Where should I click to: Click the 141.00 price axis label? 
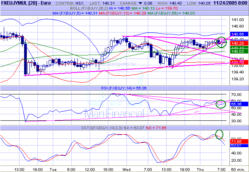(x=238, y=20)
